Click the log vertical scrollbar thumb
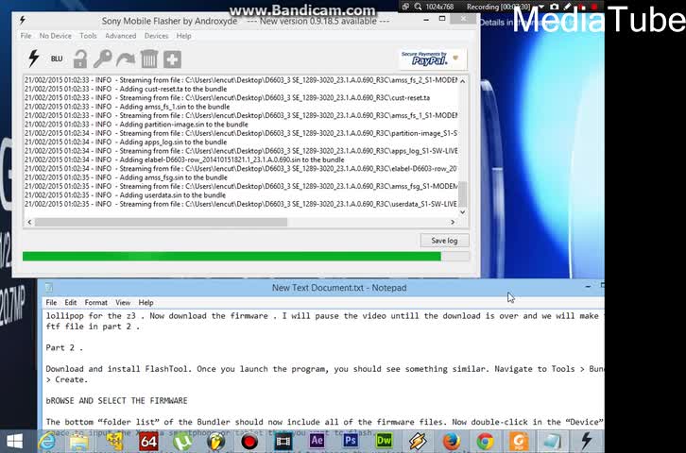The image size is (686, 453). (462, 194)
